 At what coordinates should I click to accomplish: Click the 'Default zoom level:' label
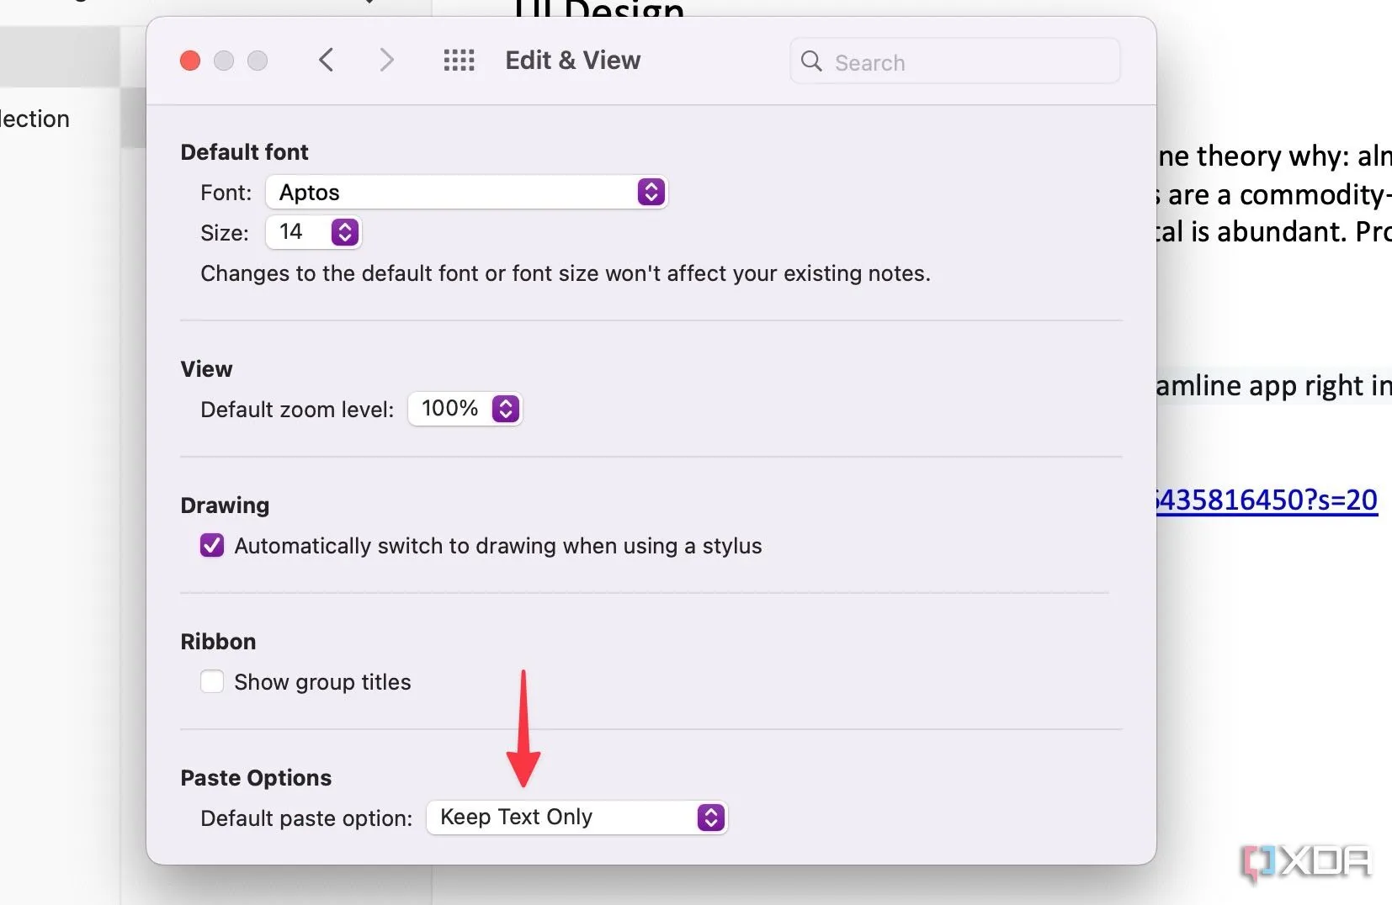click(297, 410)
